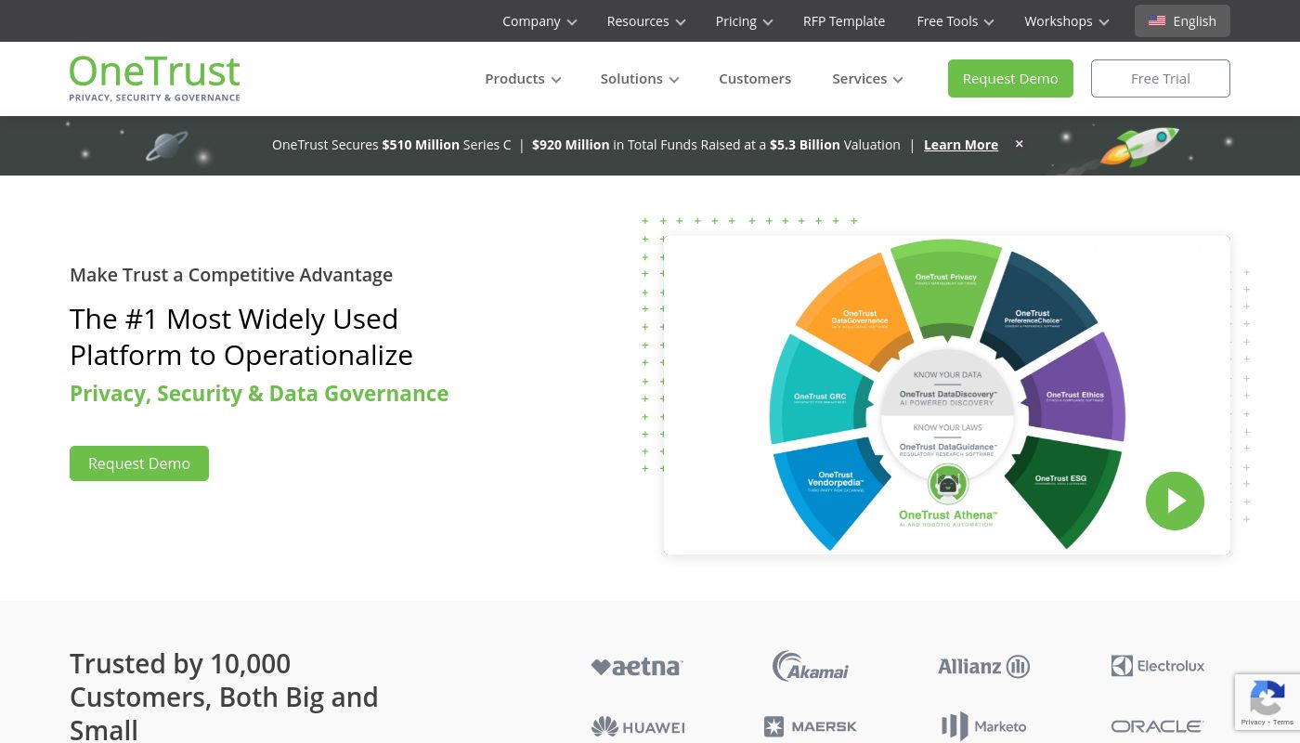This screenshot has height=743, width=1300.
Task: Go to the Customers page
Action: click(x=755, y=78)
